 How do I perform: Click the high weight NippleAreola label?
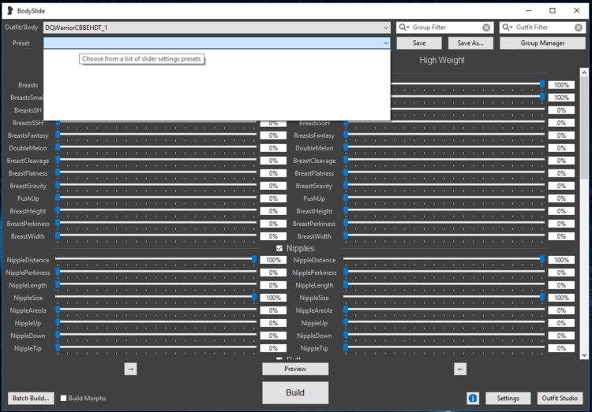click(314, 310)
